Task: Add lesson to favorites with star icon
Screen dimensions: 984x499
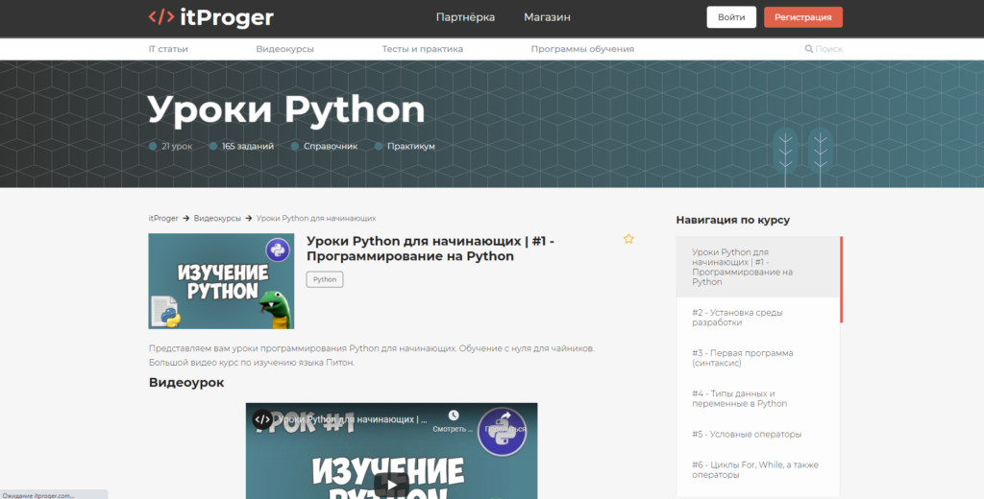Action: point(628,239)
